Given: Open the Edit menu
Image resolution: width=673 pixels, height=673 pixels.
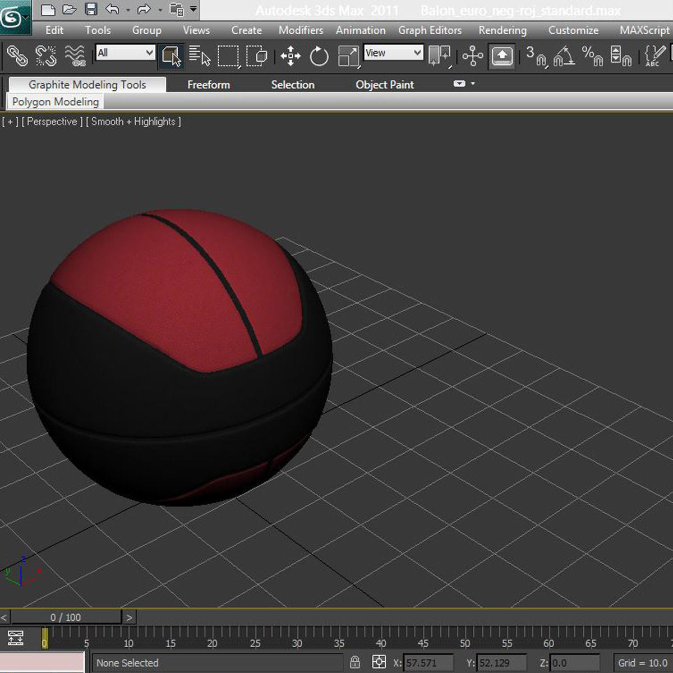Looking at the screenshot, I should (54, 30).
